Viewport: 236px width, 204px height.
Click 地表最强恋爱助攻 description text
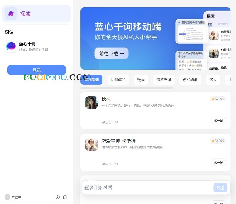[133, 147]
